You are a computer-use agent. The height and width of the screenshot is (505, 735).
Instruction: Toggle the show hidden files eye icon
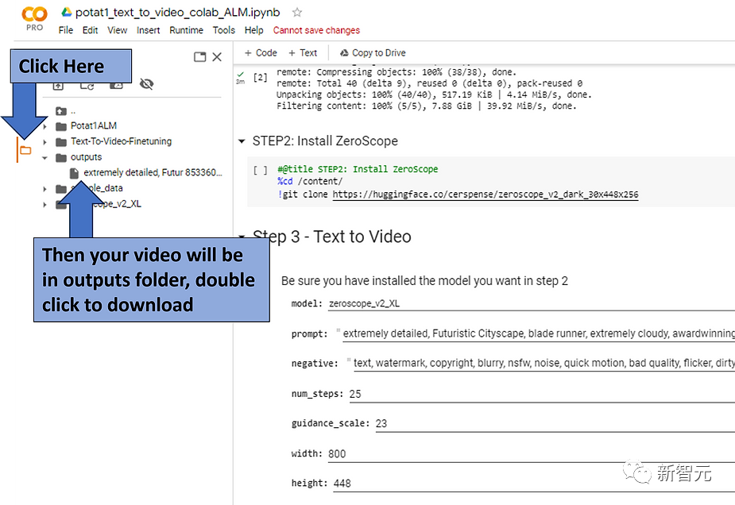click(147, 84)
